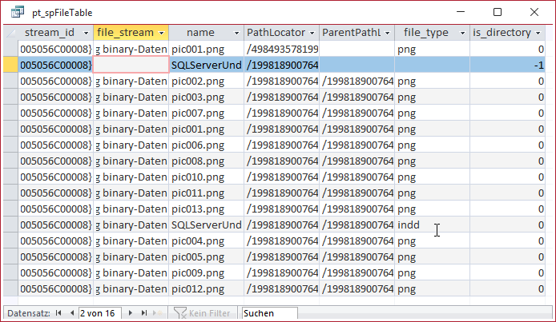Go to the previous record
Screen dimensions: 556x322
(71, 312)
